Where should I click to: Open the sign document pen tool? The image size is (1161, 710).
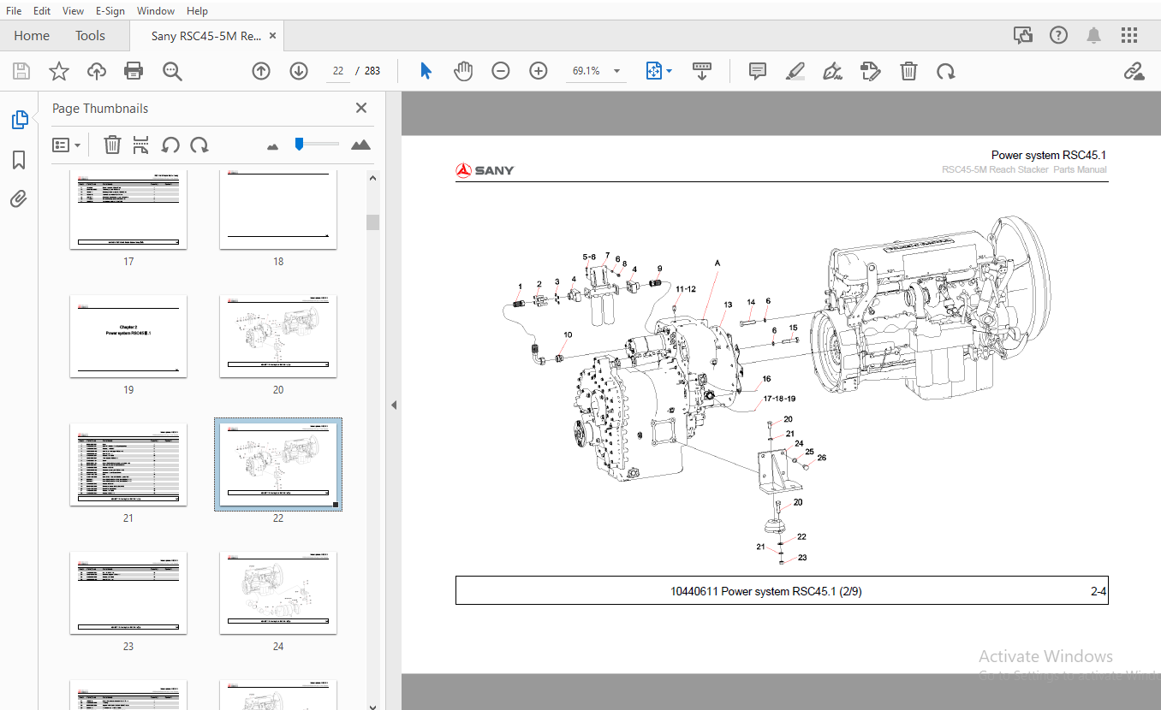tap(831, 71)
